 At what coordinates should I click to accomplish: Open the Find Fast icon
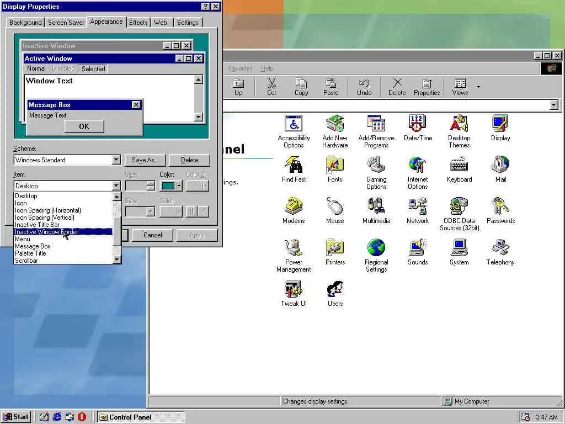pyautogui.click(x=294, y=169)
